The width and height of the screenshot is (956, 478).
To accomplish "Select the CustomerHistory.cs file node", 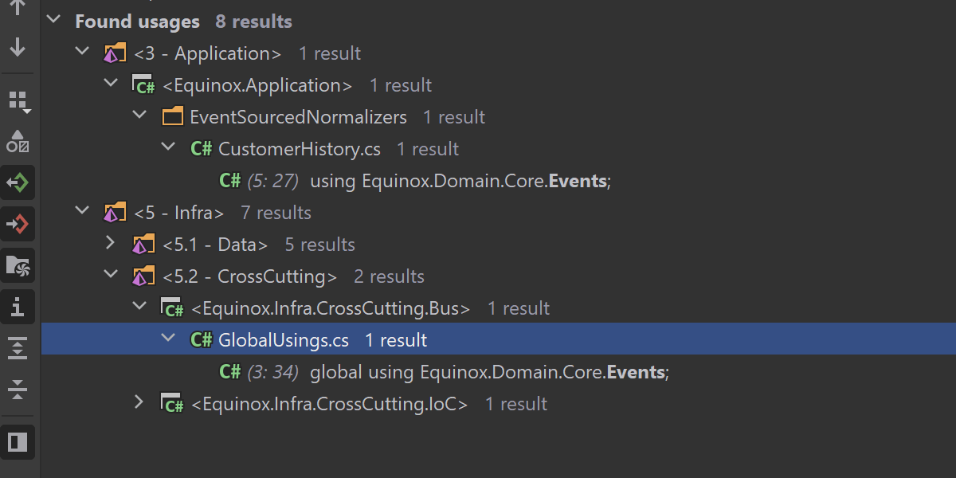I will click(298, 149).
